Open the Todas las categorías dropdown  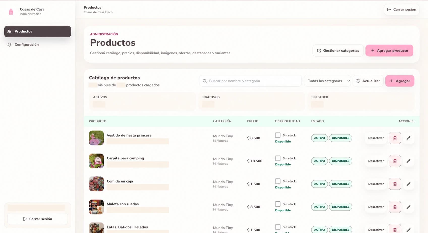[x=327, y=81]
